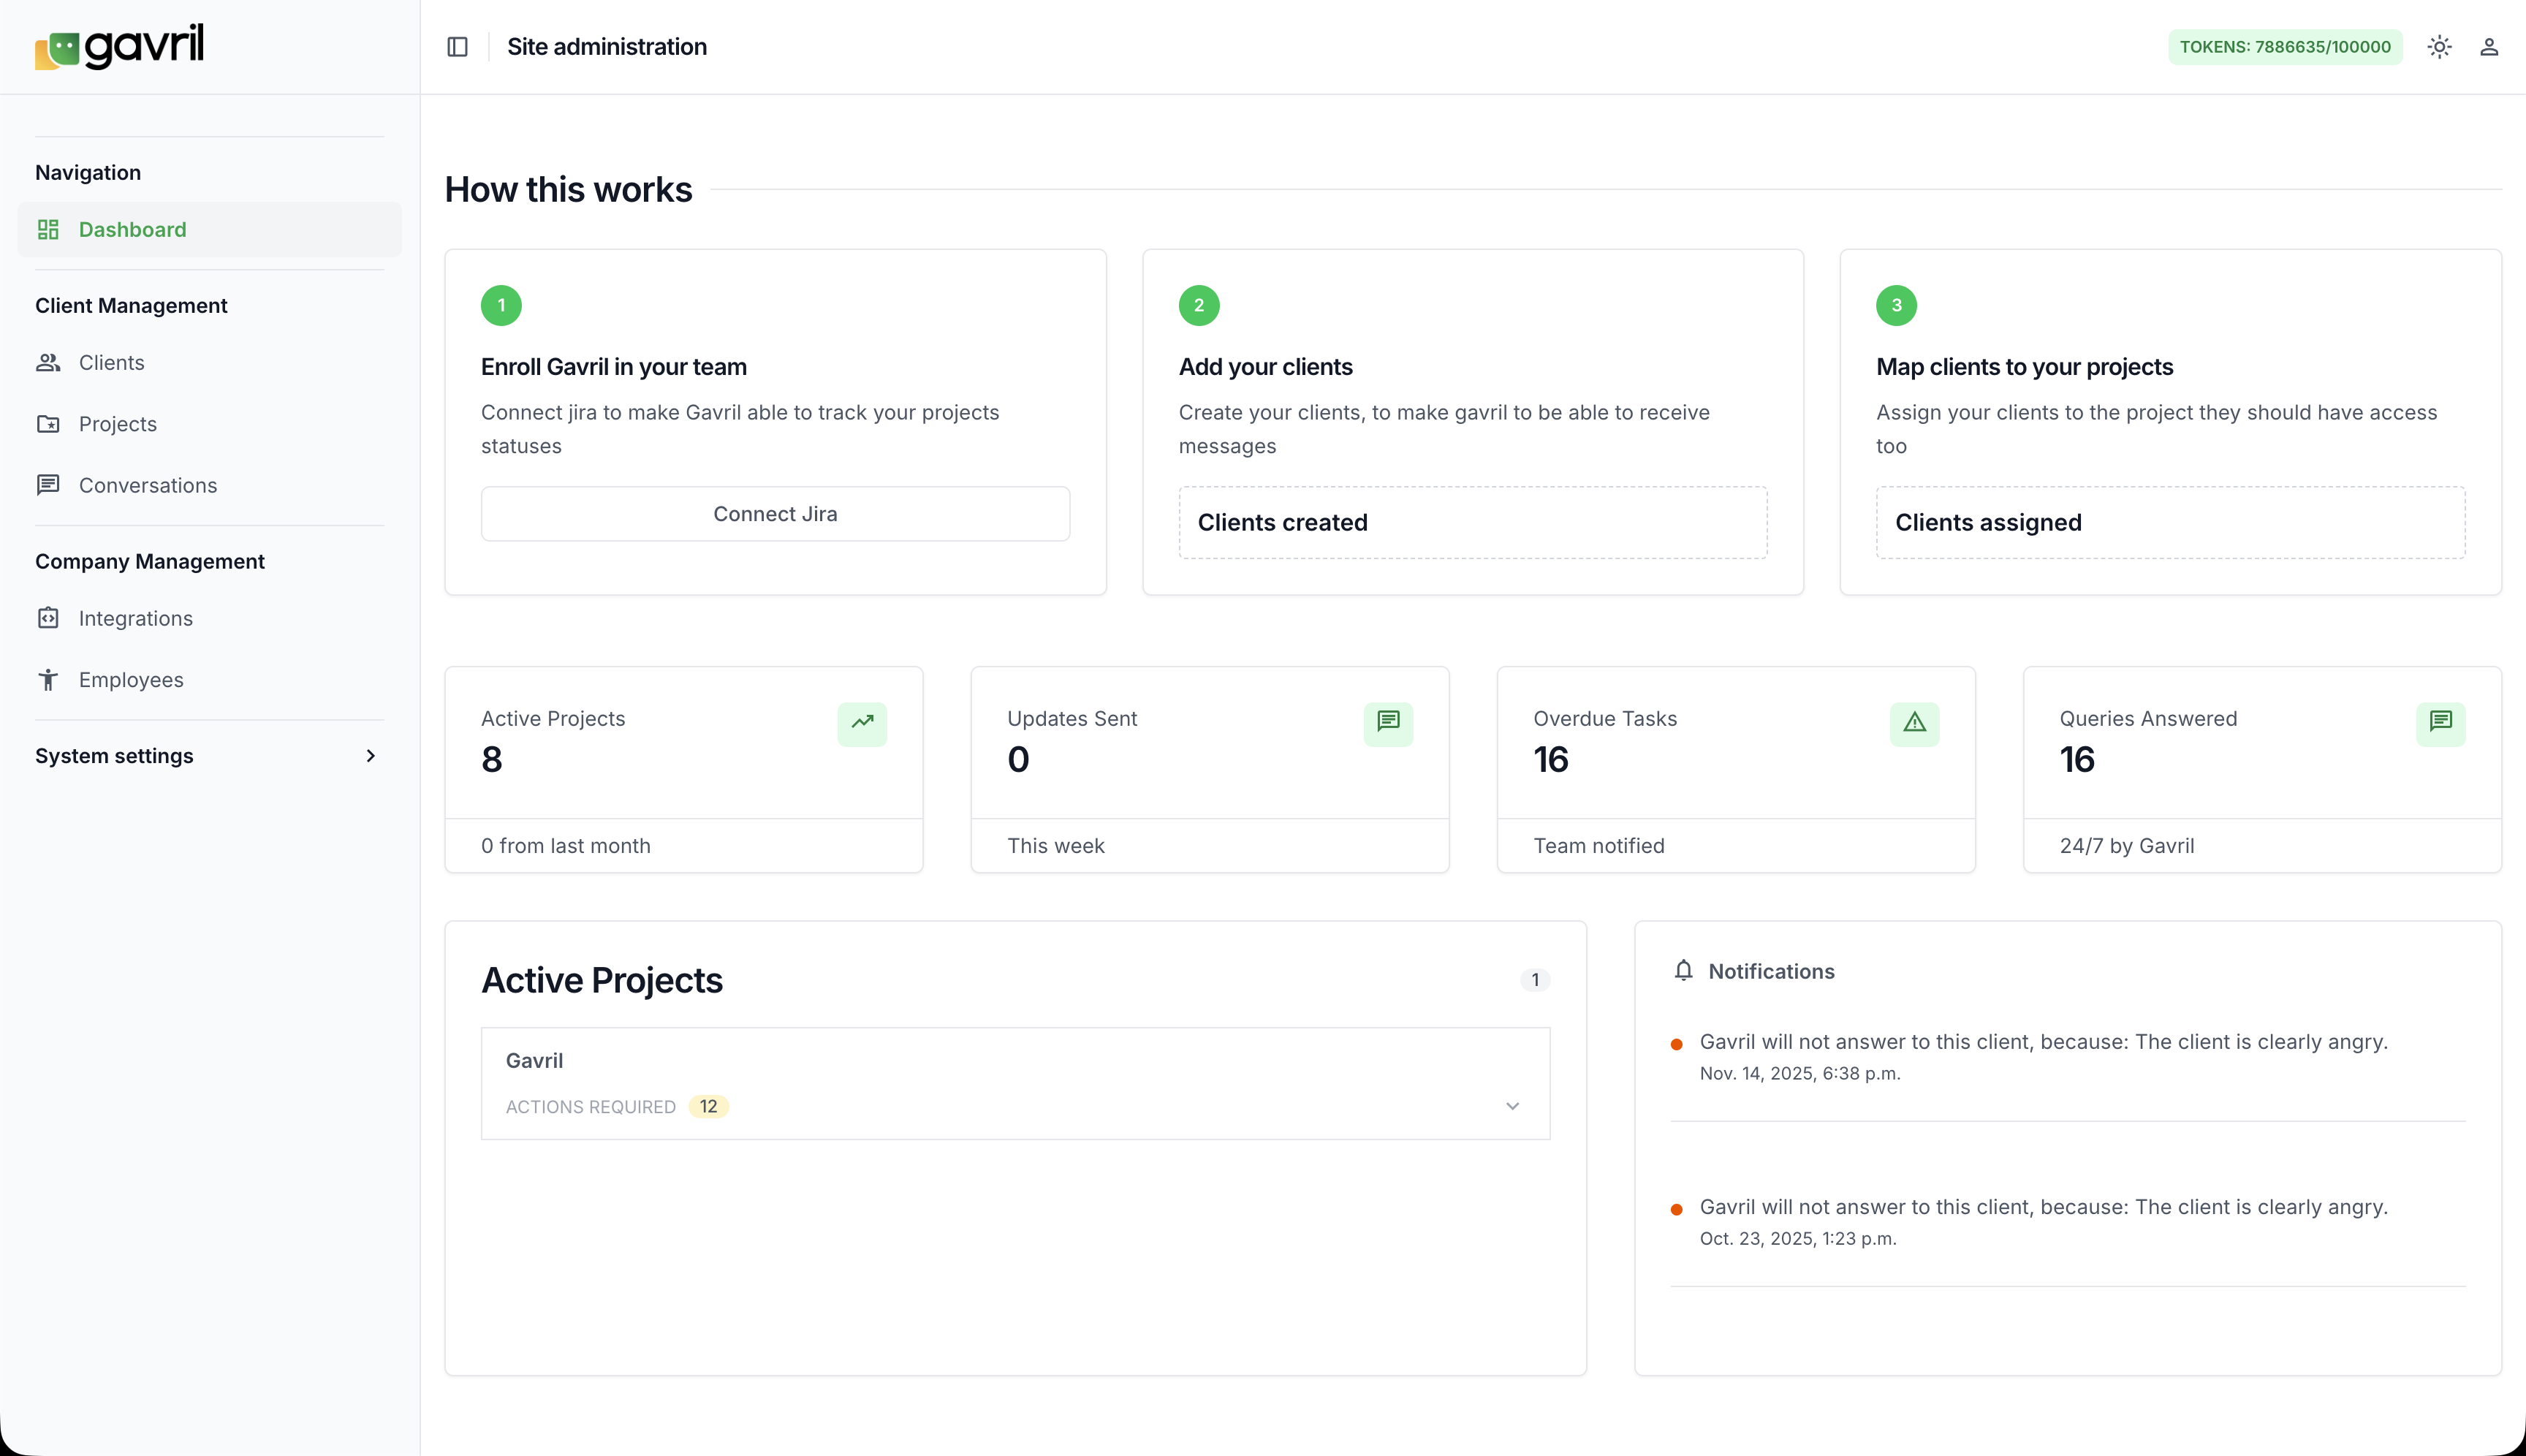Open the Integrations menu item
The image size is (2526, 1456).
135,618
